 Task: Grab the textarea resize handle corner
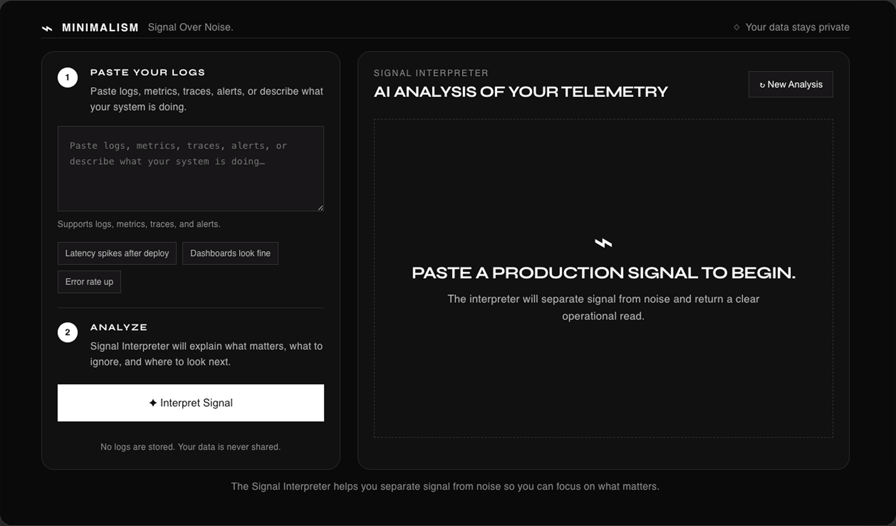pyautogui.click(x=320, y=208)
